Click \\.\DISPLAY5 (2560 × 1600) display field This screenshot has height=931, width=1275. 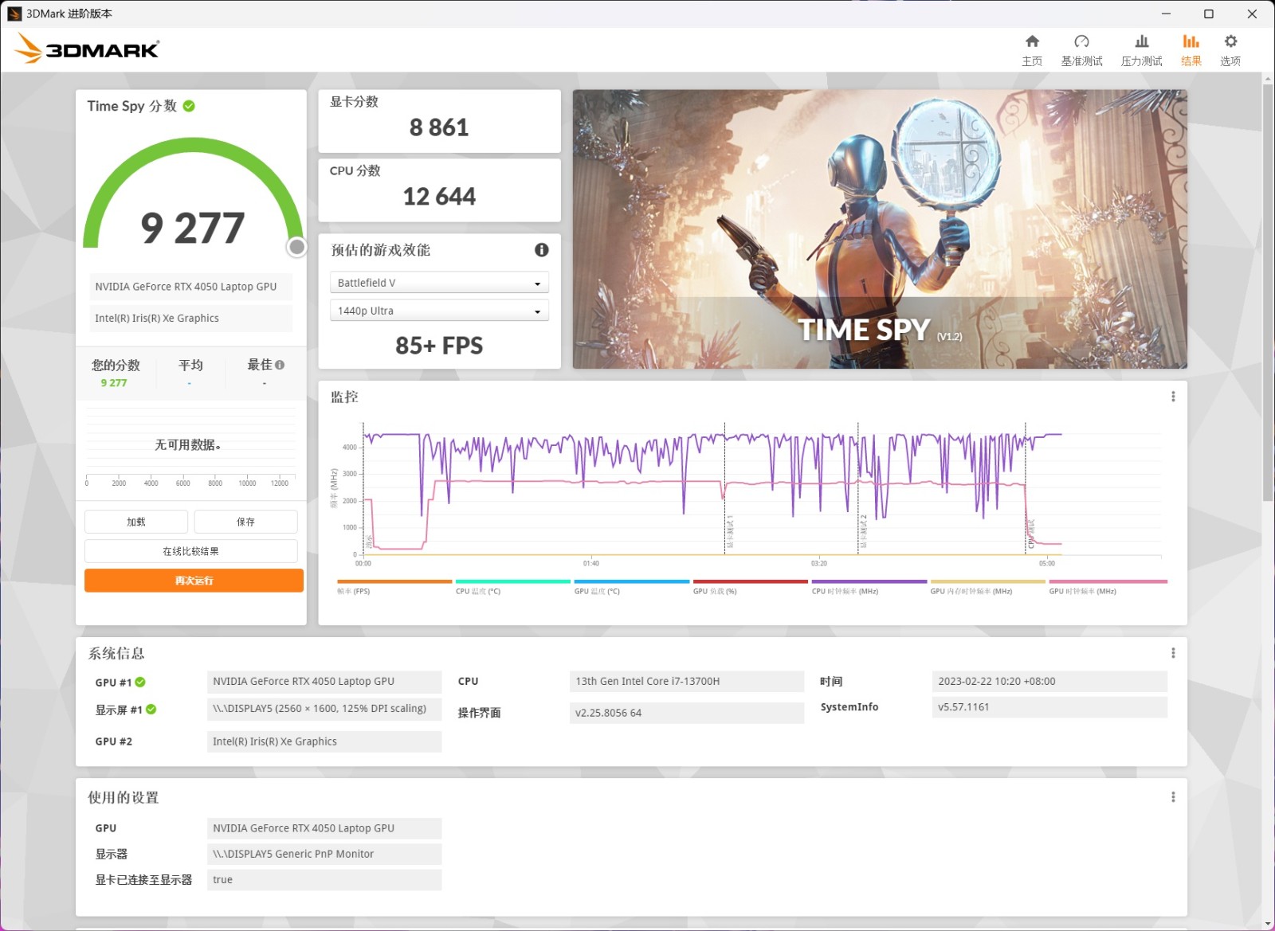coord(324,709)
